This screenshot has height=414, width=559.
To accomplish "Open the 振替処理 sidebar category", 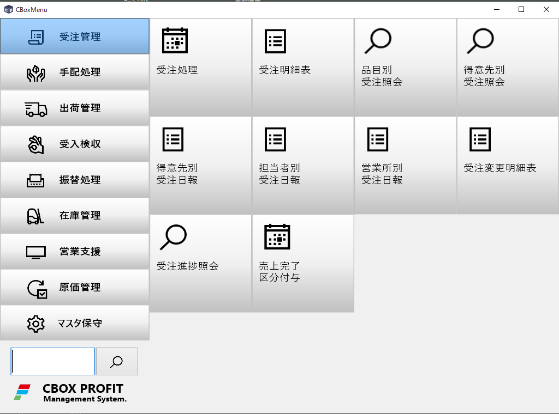I will click(75, 180).
